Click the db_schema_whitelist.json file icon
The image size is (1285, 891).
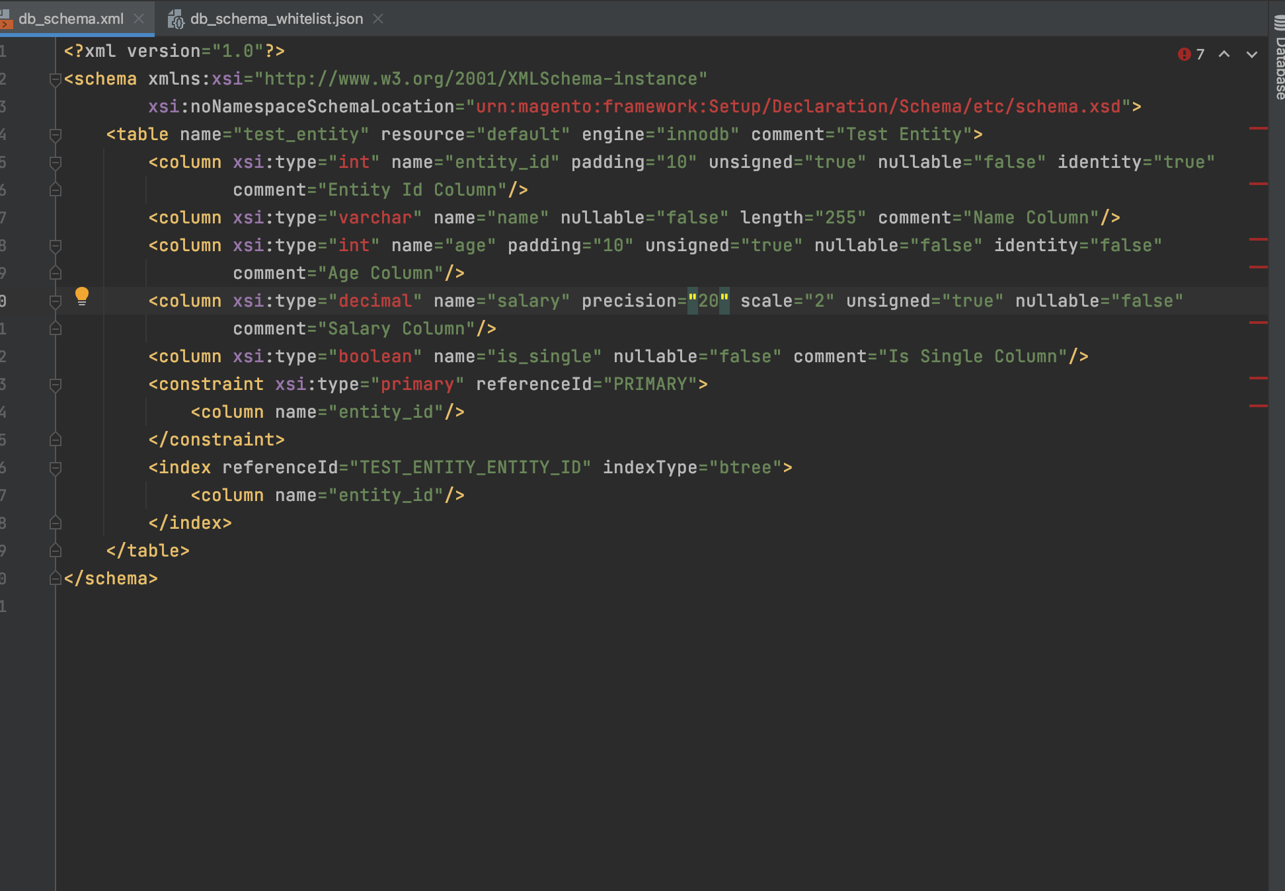(175, 19)
